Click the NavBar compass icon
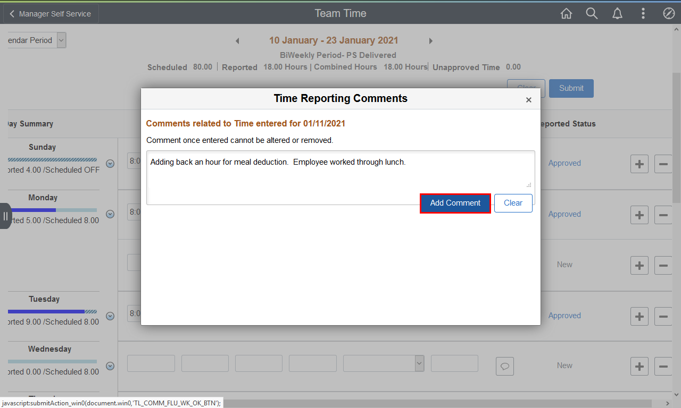 [669, 14]
